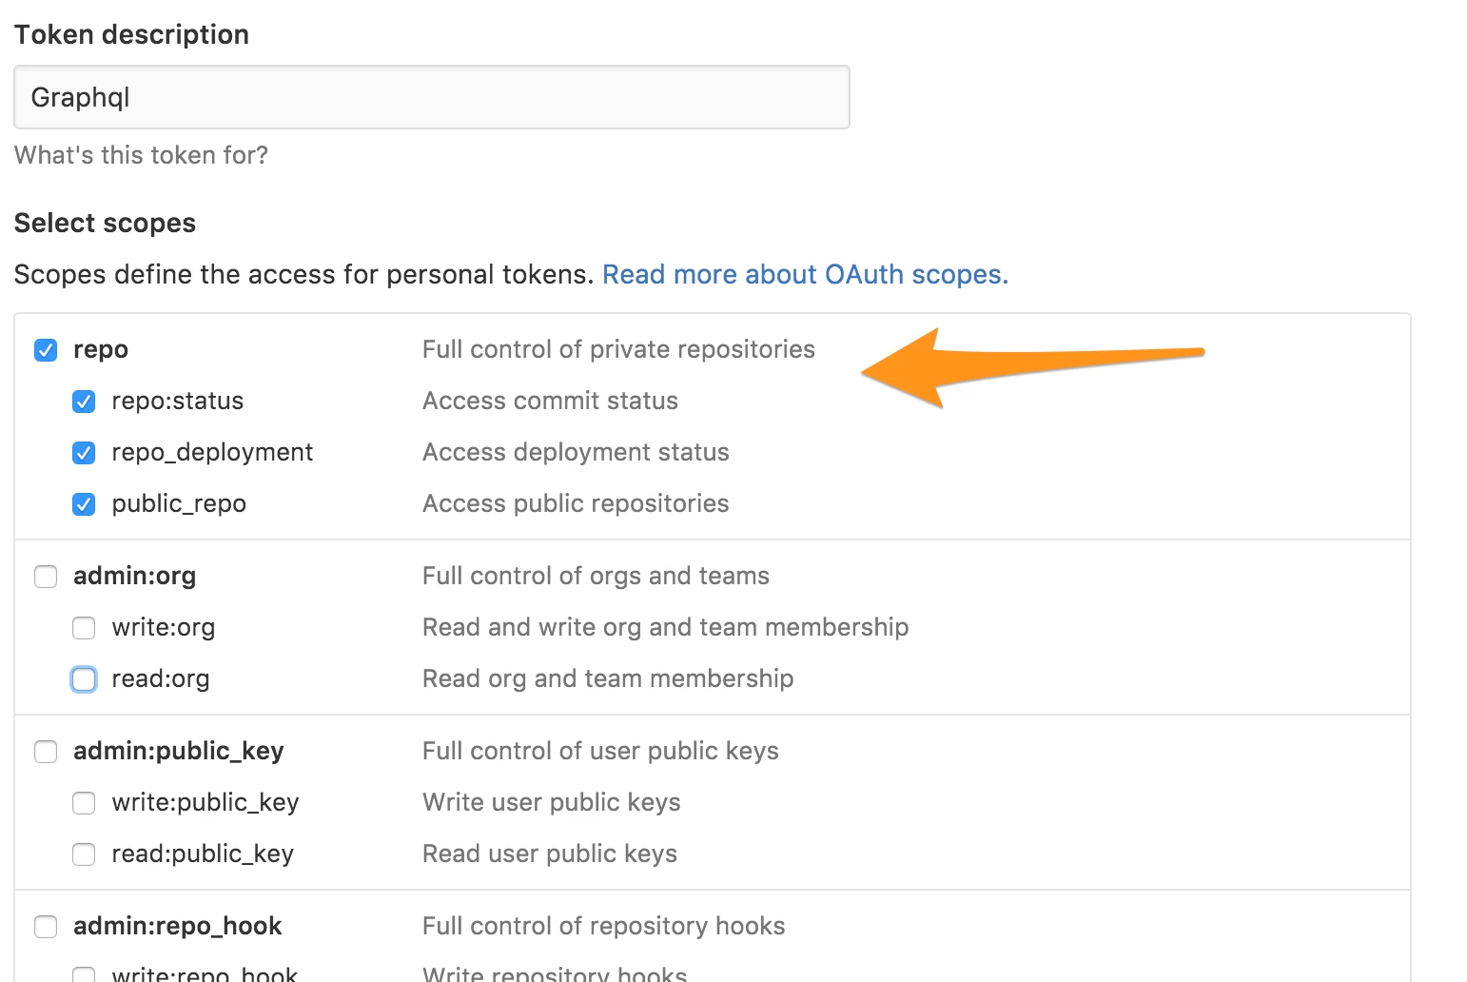1467x982 pixels.
Task: Open Read more about OAuth scopes link
Action: (x=805, y=275)
